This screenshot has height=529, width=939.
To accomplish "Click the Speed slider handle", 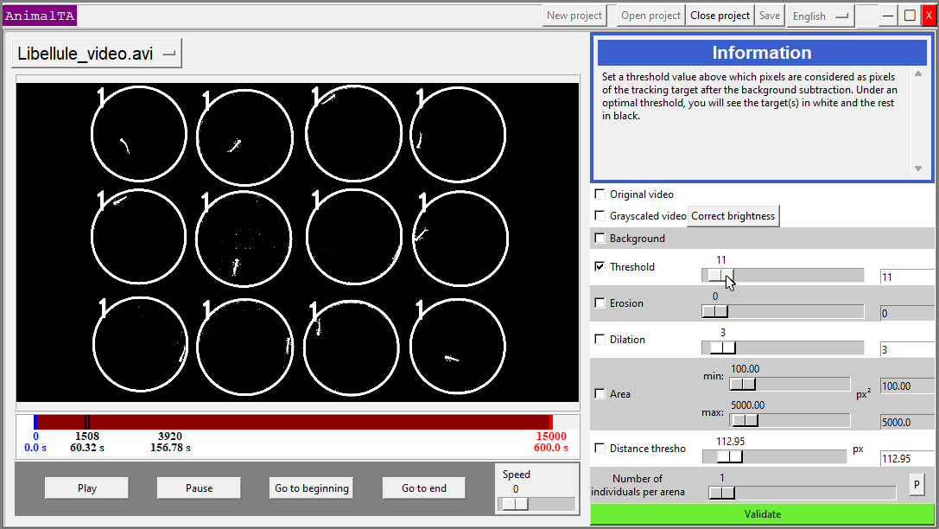I will [515, 504].
